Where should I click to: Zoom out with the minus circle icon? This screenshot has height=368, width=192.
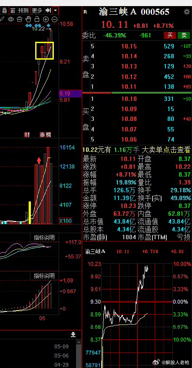coord(54,19)
